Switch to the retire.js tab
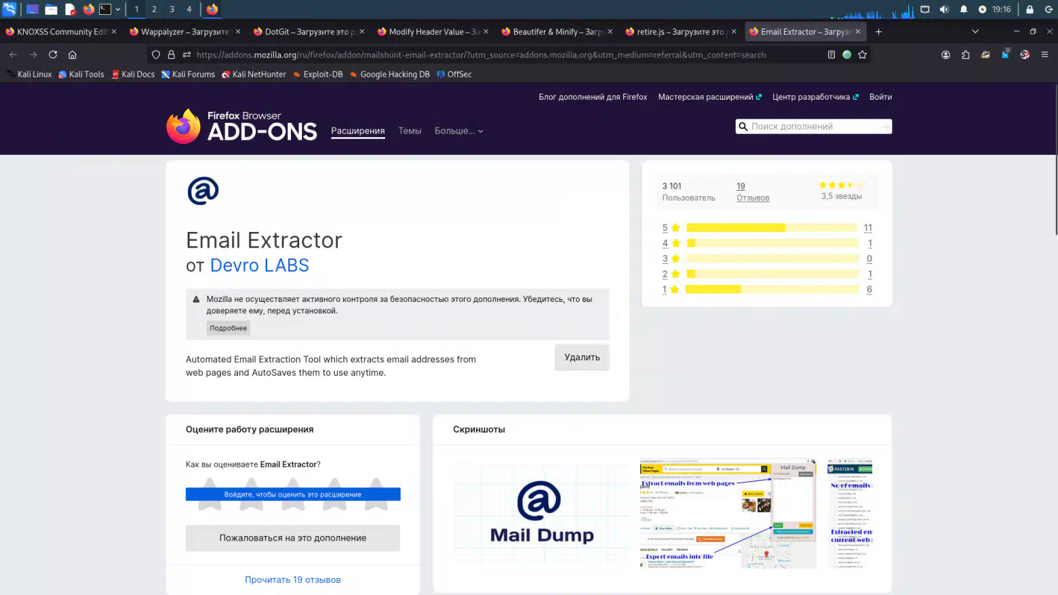The image size is (1058, 595). point(682,32)
